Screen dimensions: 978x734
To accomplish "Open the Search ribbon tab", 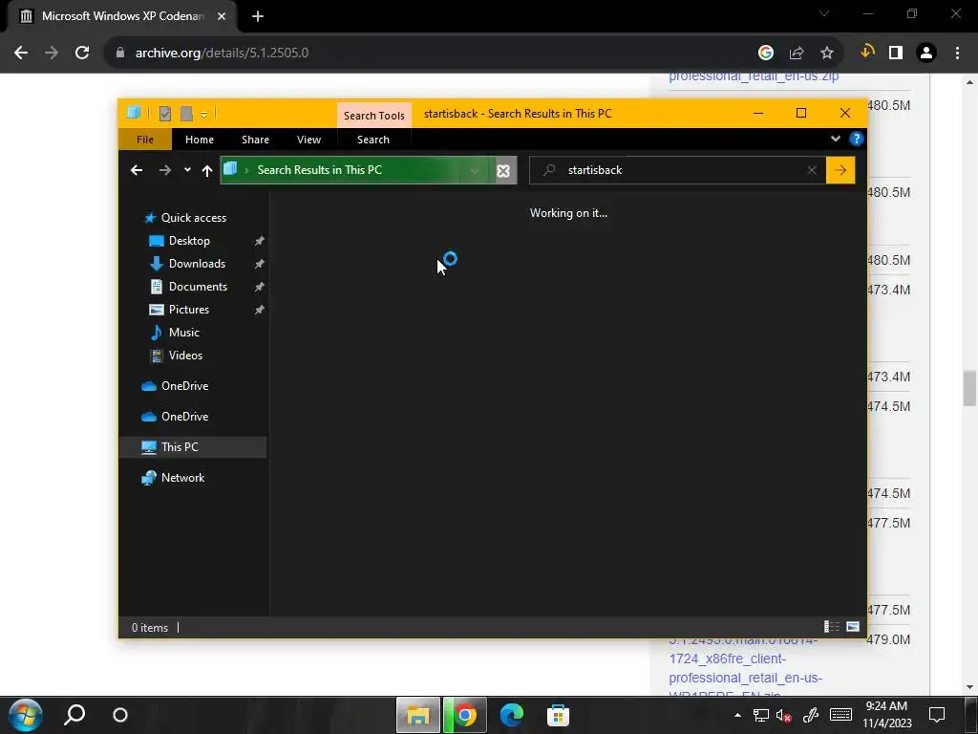I will click(373, 140).
